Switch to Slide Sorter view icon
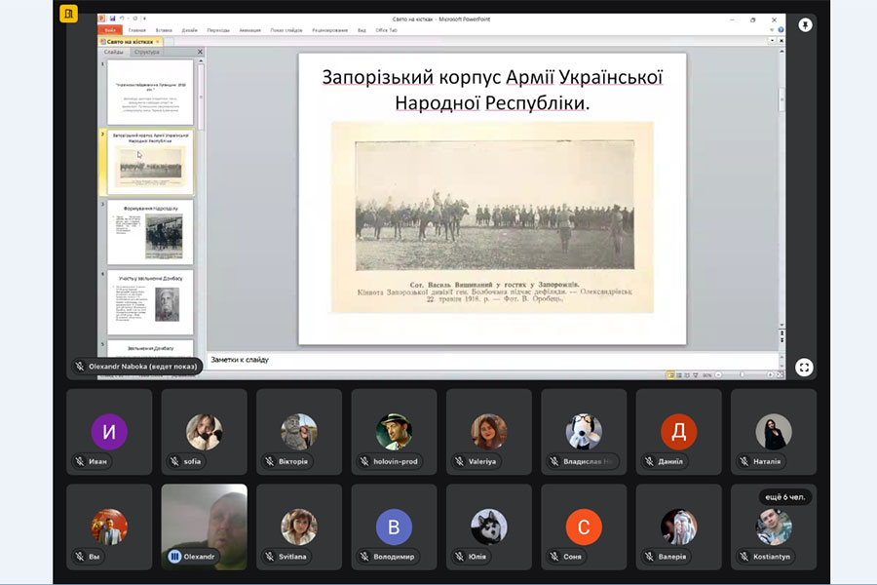This screenshot has width=877, height=585. pos(677,374)
